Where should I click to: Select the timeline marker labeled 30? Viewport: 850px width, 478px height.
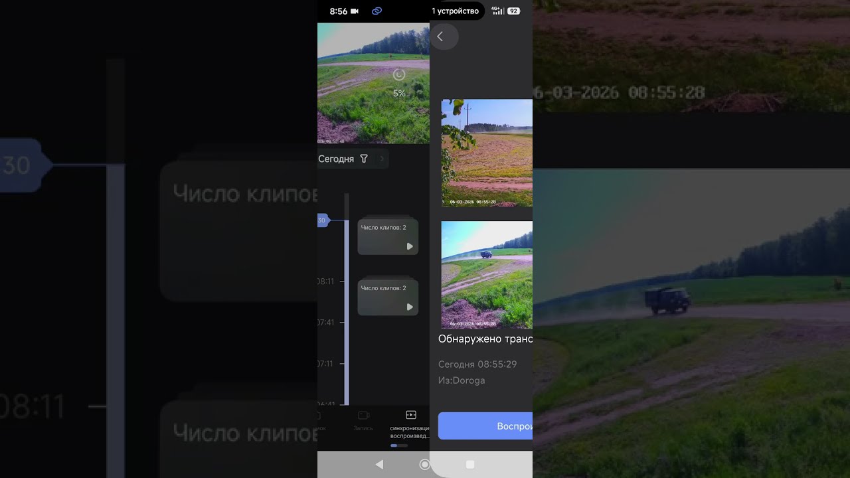click(x=323, y=220)
